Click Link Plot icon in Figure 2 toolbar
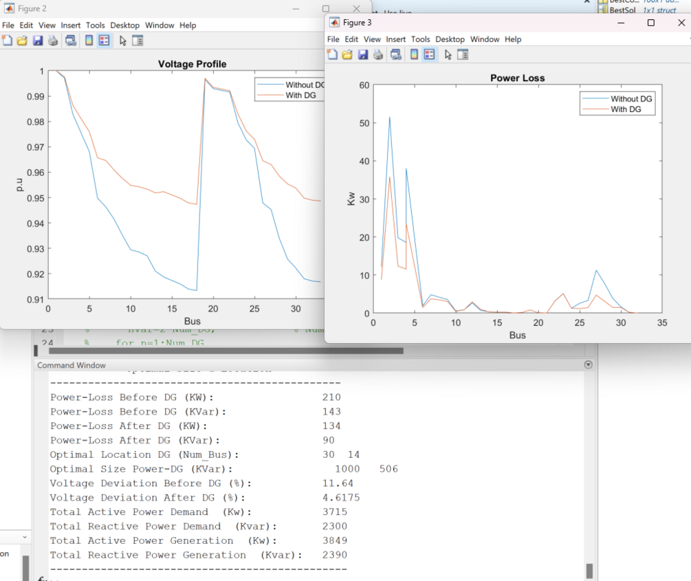This screenshot has width=691, height=581. tap(71, 41)
